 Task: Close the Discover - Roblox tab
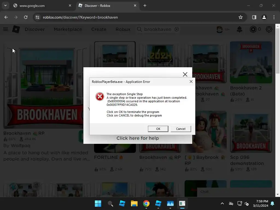135,5
